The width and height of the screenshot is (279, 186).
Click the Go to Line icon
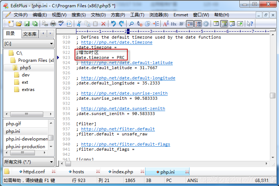click(156, 24)
